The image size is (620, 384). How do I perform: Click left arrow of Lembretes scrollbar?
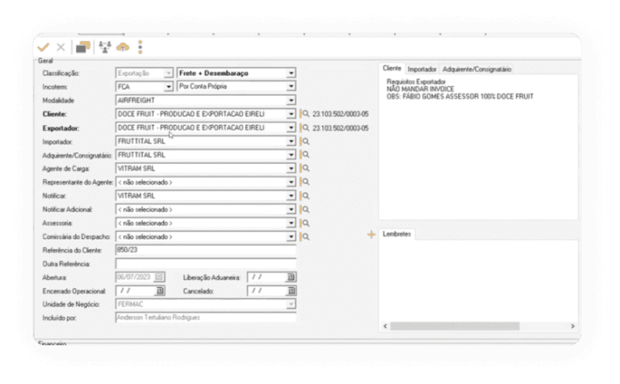coord(385,327)
